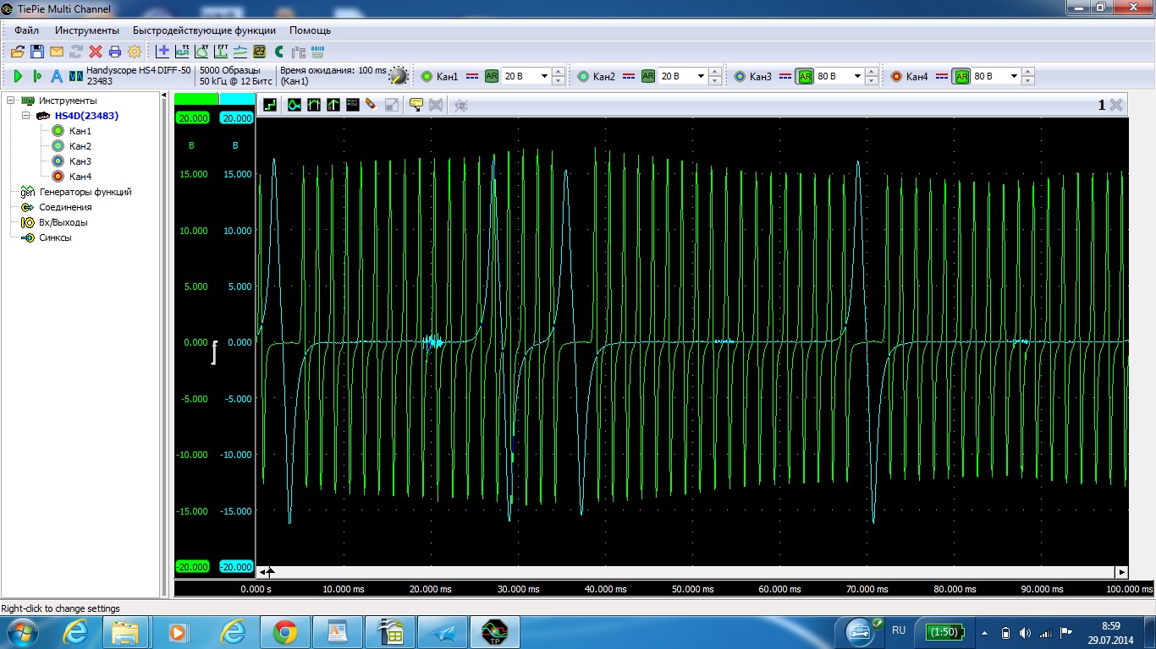The height and width of the screenshot is (649, 1156).
Task: Click the upper 20.000 value on green axis
Action: [192, 118]
